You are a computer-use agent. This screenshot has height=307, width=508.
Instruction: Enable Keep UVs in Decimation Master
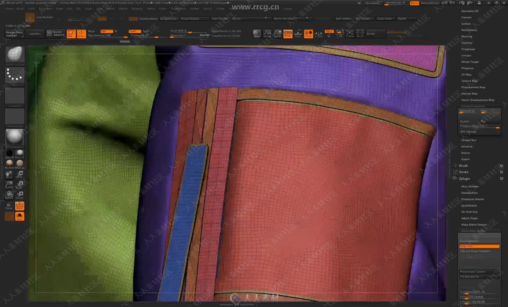pyautogui.click(x=479, y=246)
